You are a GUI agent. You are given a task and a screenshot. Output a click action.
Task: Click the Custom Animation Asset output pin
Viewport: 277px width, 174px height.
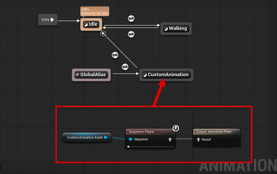[x=105, y=137]
